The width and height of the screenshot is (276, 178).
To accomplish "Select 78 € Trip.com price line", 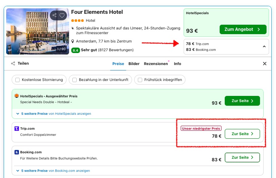I will 197,44.
